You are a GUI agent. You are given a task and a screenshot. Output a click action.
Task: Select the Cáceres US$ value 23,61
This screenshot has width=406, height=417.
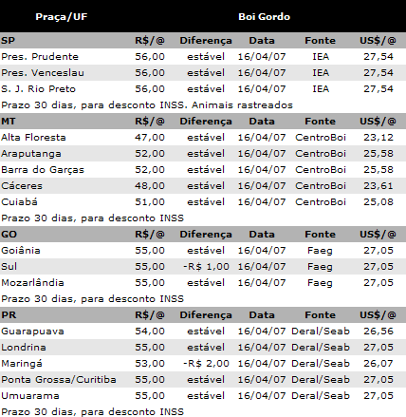click(x=378, y=186)
